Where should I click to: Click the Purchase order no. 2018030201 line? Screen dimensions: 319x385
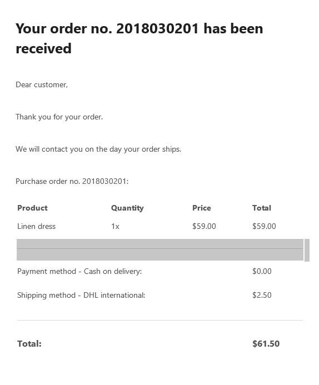(72, 181)
